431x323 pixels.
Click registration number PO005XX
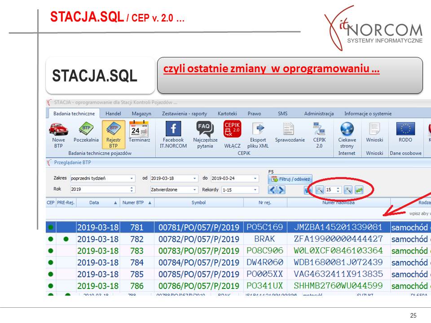pos(265,274)
